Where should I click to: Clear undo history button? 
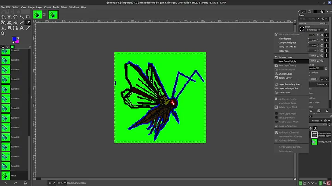pyautogui.click(x=25, y=183)
